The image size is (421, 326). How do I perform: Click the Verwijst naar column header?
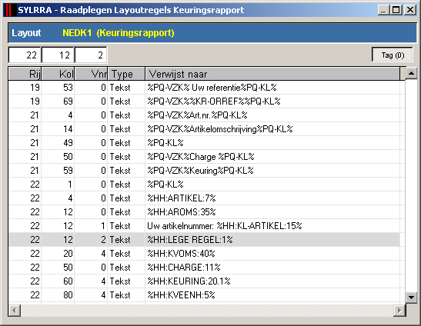[x=272, y=74]
